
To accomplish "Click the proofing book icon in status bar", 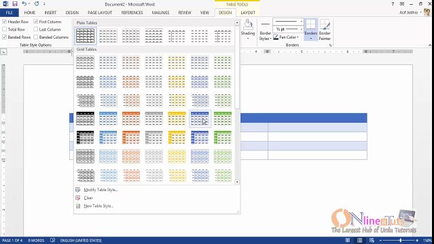I will 52,241.
